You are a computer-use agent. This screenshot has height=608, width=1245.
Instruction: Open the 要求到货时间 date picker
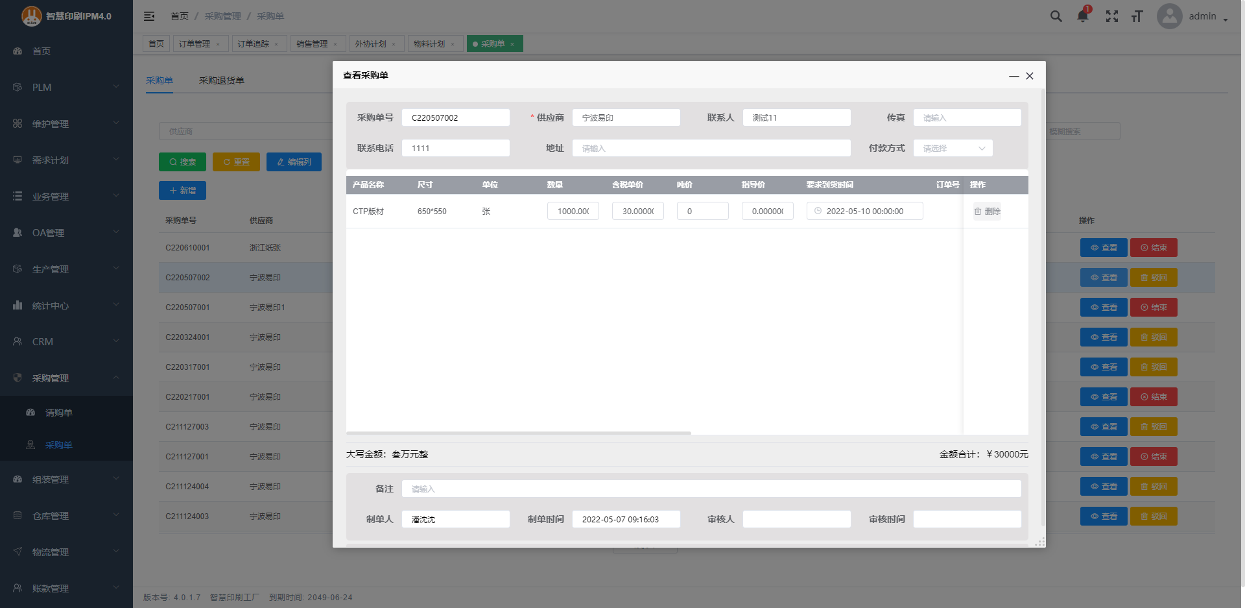point(864,212)
